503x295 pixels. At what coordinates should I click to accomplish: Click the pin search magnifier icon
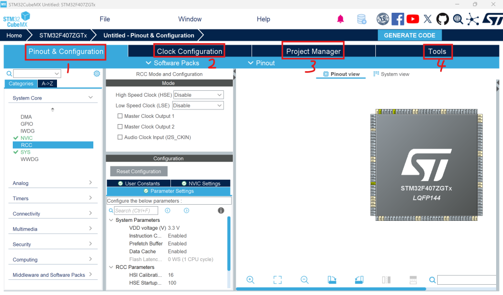click(x=432, y=280)
